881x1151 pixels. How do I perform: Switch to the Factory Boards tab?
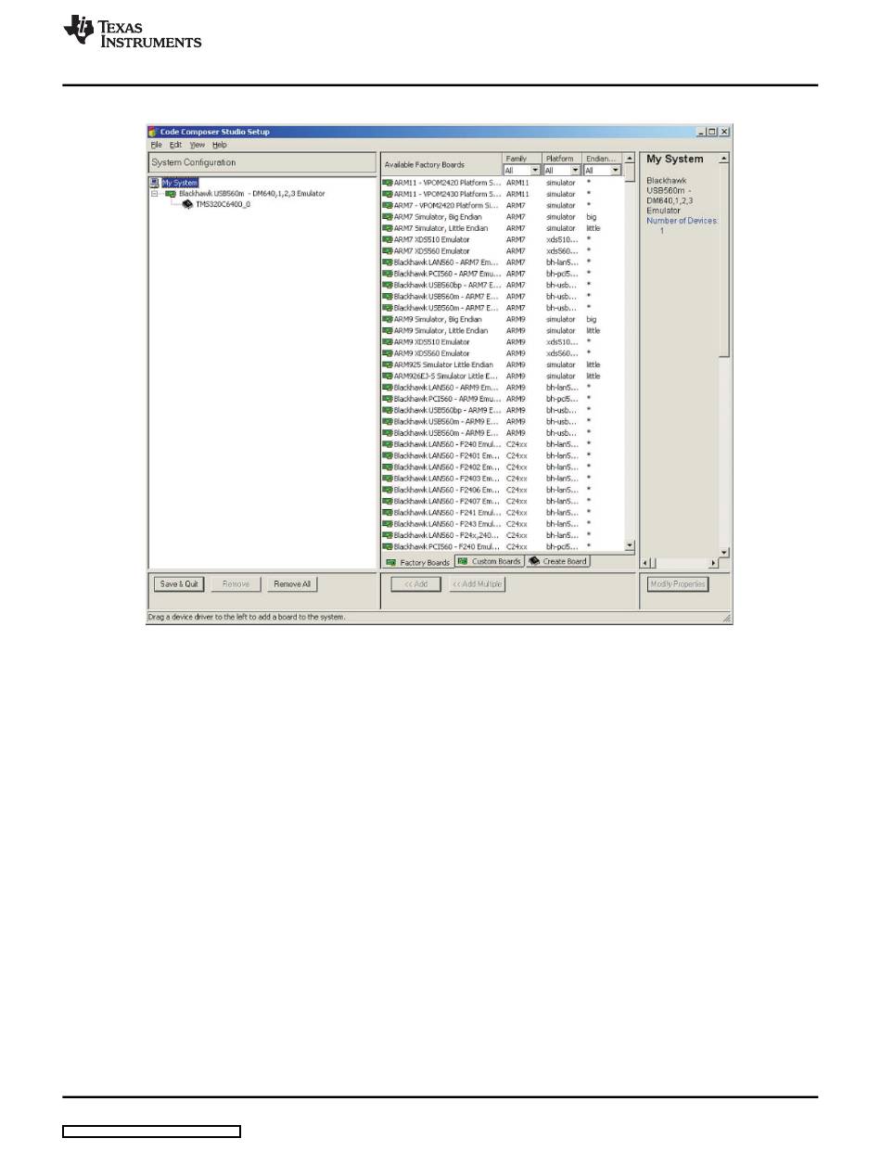click(418, 562)
